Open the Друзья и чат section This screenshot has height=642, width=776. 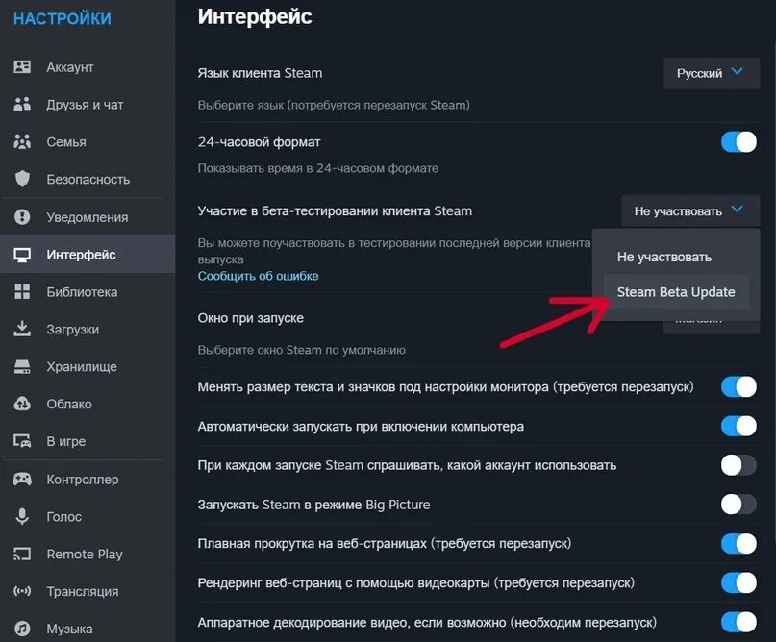pos(88,105)
